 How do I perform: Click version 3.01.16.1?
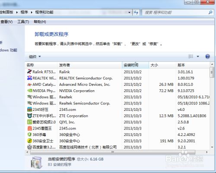pos(185,72)
